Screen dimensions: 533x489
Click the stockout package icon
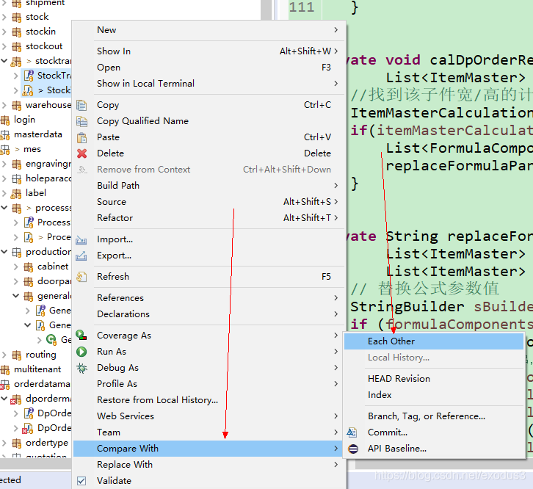pyautogui.click(x=16, y=46)
